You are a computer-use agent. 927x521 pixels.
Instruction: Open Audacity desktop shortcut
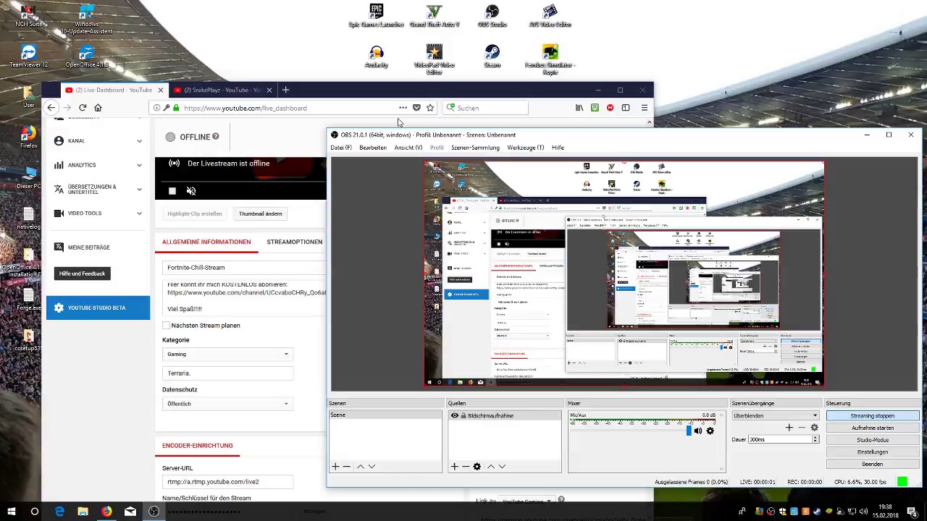376,56
